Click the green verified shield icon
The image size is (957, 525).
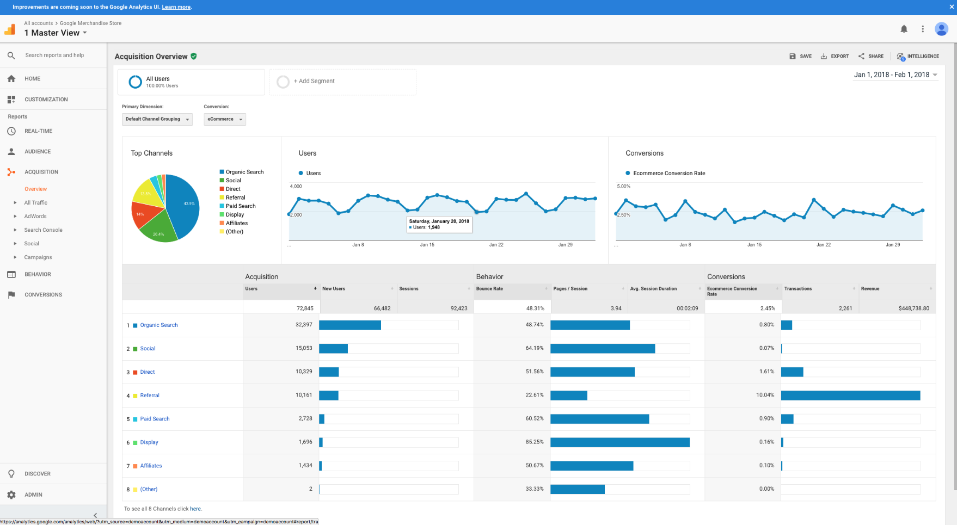[x=194, y=56]
